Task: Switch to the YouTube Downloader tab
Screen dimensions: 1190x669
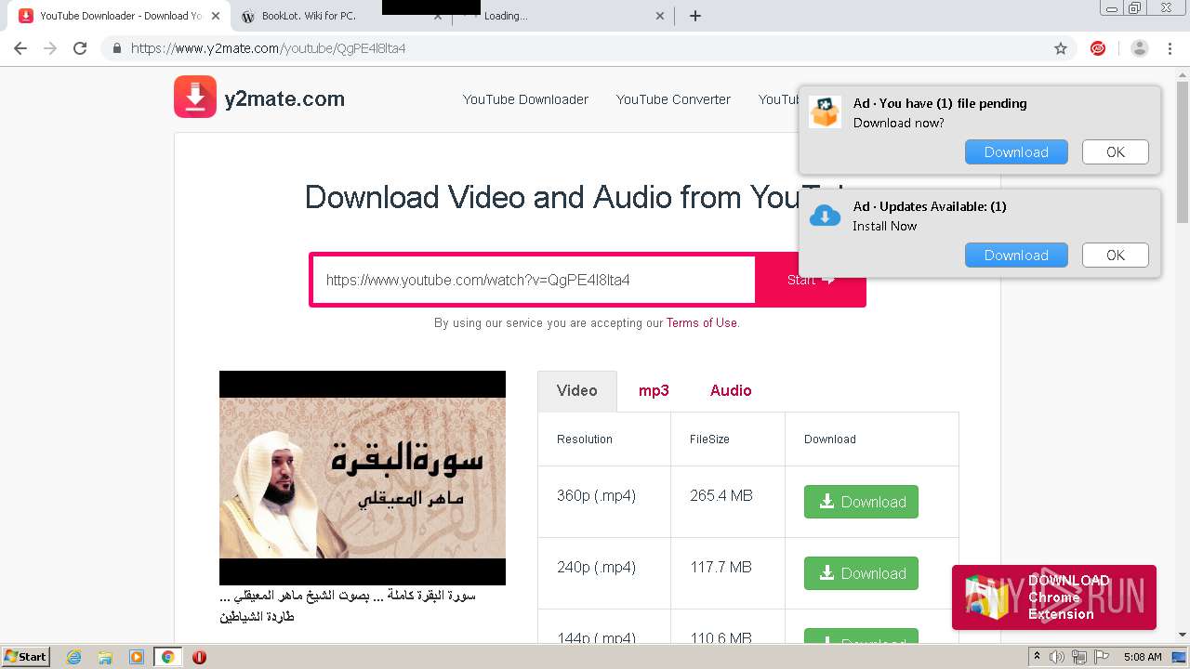Action: coord(119,16)
